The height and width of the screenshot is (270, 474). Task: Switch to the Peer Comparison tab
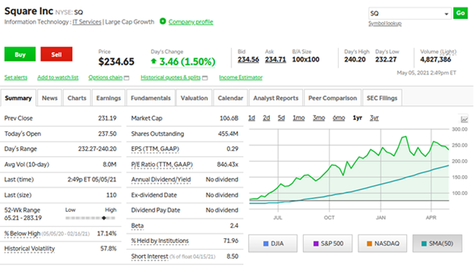click(x=332, y=98)
